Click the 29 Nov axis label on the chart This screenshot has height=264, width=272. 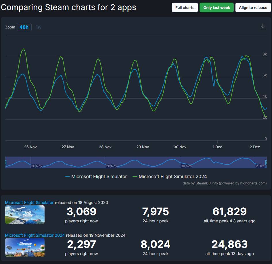point(142,147)
